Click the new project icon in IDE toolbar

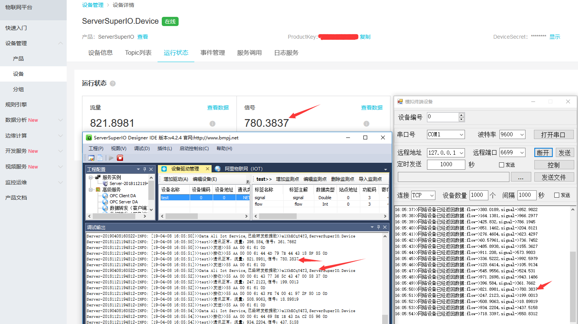[91, 158]
